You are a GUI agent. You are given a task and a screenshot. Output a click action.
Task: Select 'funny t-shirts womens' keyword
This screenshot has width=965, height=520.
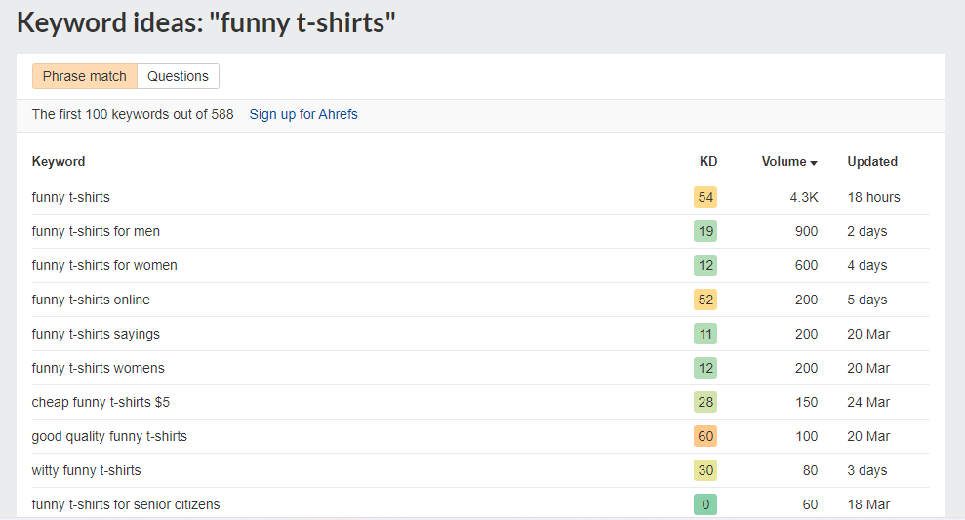[99, 368]
